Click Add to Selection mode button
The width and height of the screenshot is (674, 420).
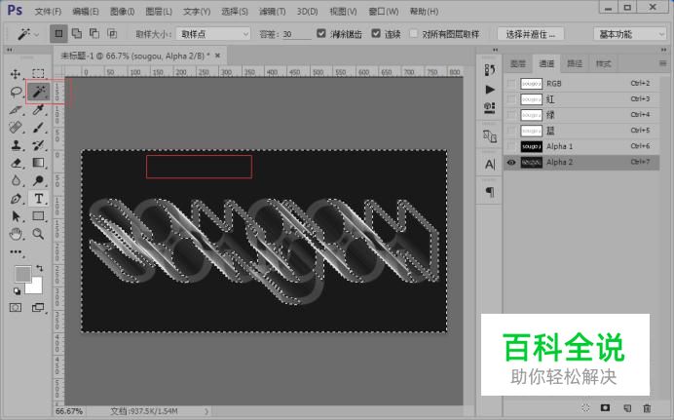[x=77, y=33]
